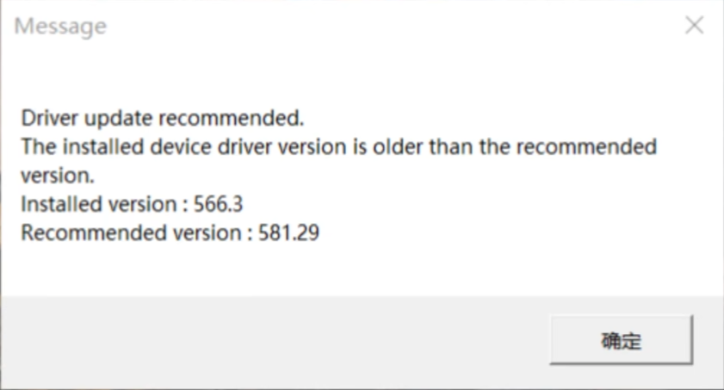Click the gray footer area left of 确定
The width and height of the screenshot is (724, 390).
(x=258, y=340)
